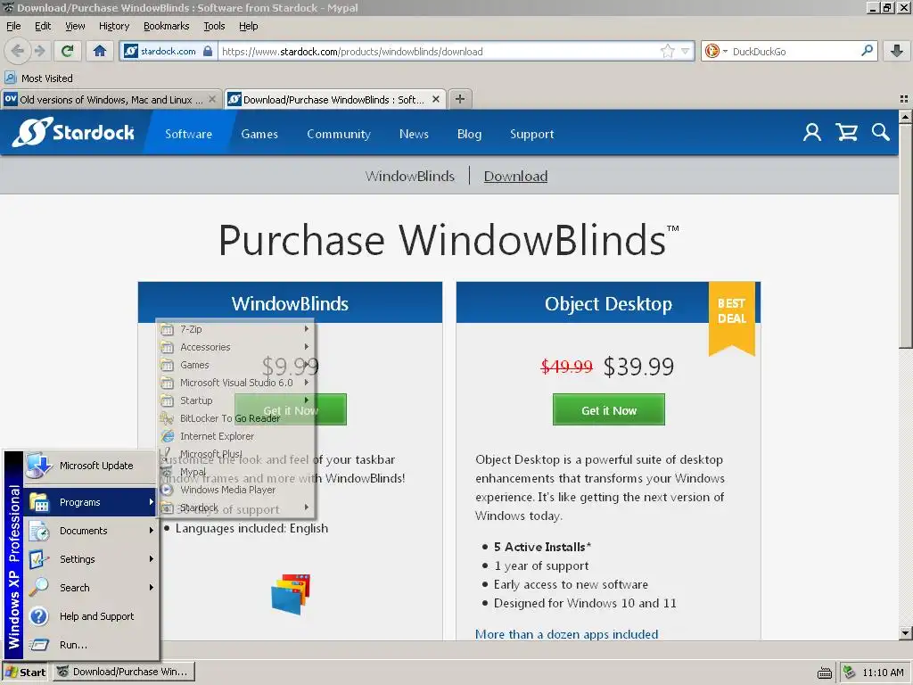Open the View menu
Screen dimensions: 913x685
tap(75, 26)
